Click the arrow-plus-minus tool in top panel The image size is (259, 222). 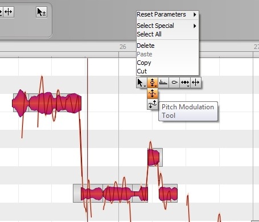point(42,13)
